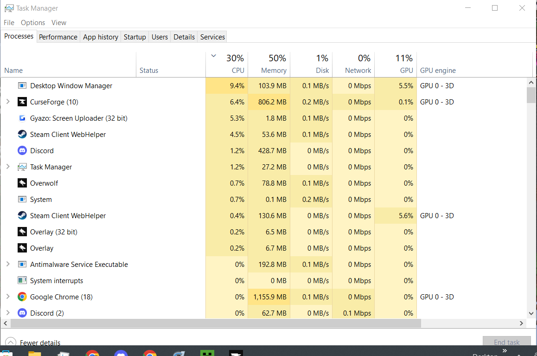
Task: Click the System process icon
Action: click(x=22, y=200)
